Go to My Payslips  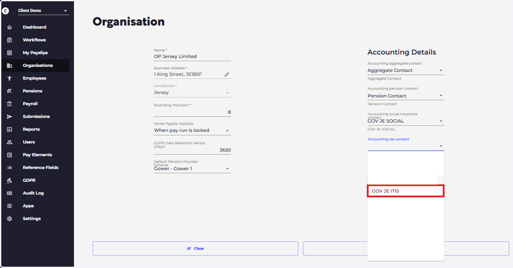coord(35,53)
